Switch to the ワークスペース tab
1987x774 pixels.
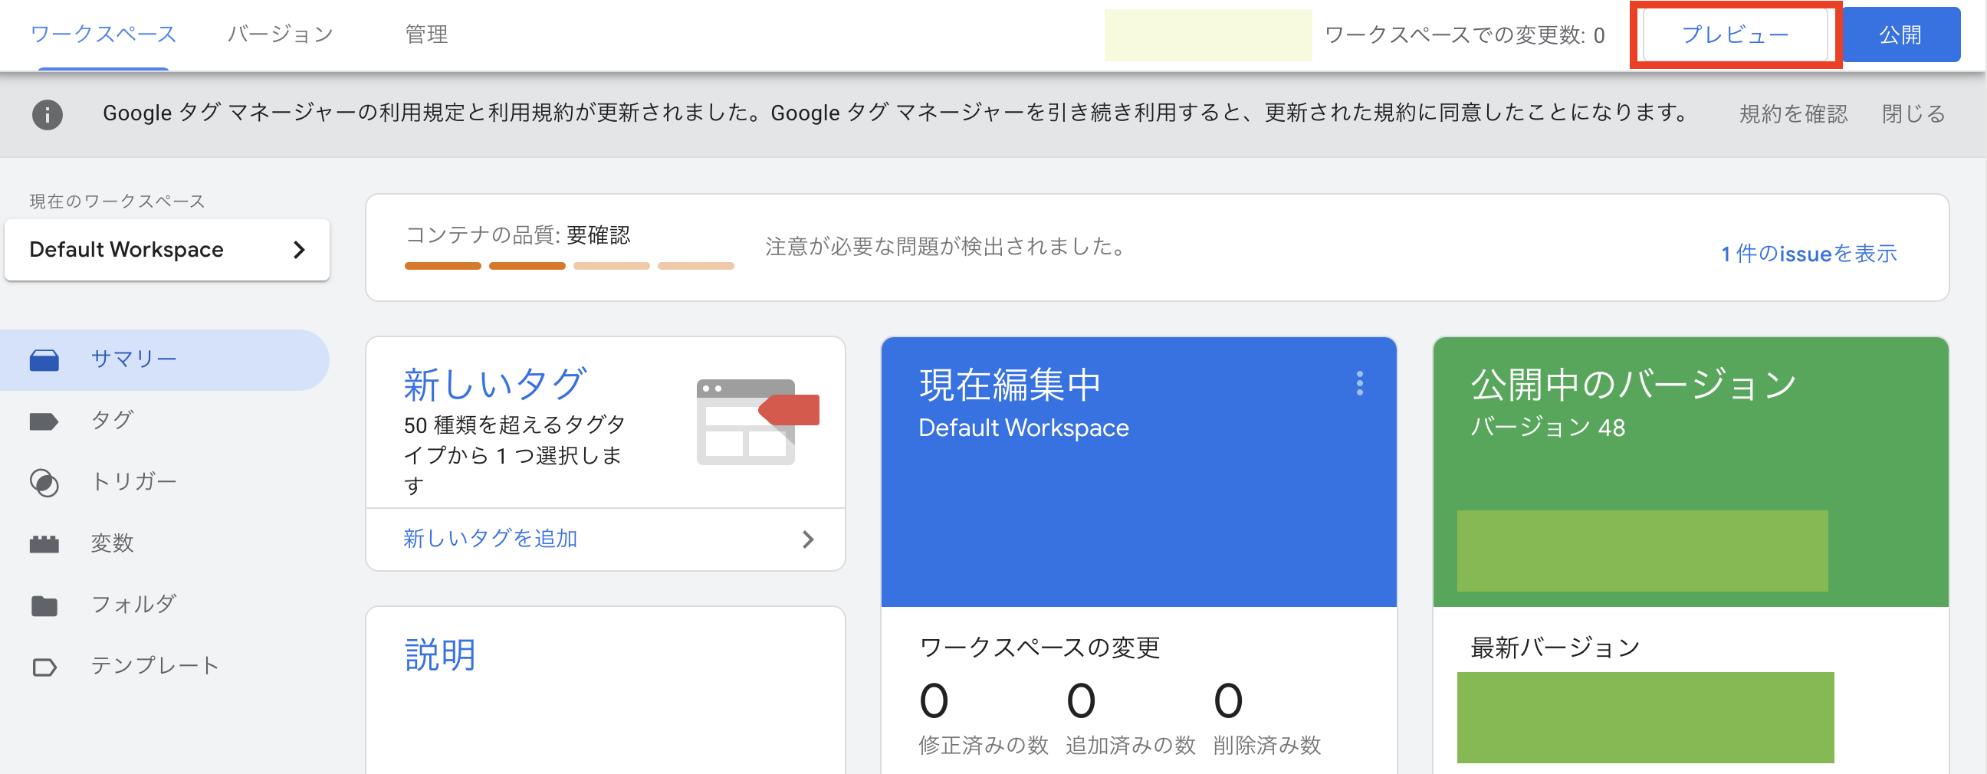pyautogui.click(x=103, y=34)
